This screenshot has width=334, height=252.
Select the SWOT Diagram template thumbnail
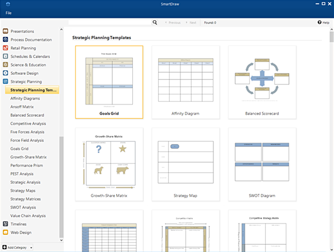262,164
